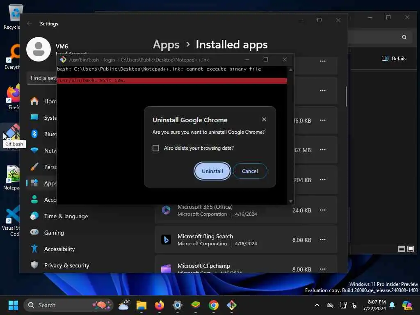The image size is (420, 315).
Task: Select the Visual Studio Code desktop shortcut
Action: point(11,220)
